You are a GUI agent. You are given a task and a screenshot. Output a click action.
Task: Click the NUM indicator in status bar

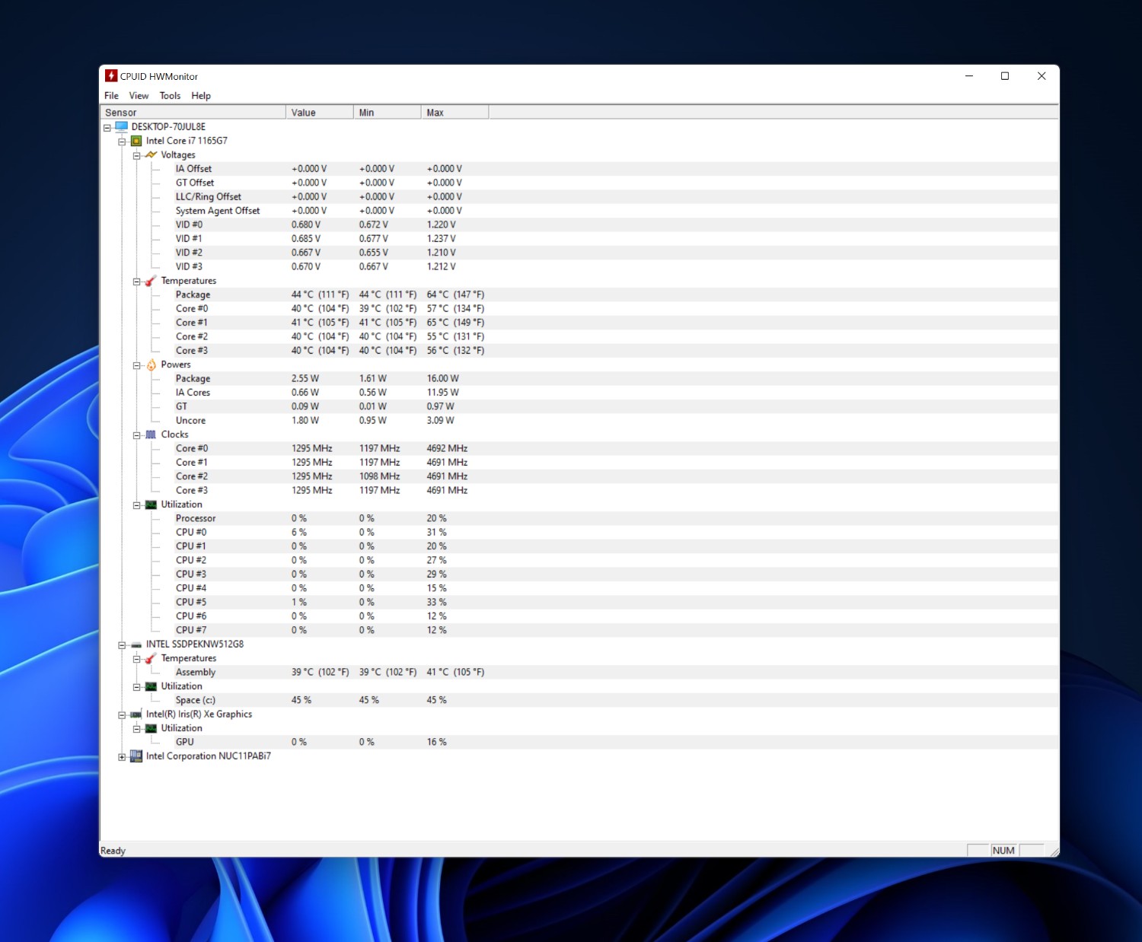(x=1003, y=851)
